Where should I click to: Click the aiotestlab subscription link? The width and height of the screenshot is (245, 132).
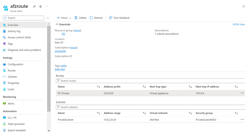coord(60,51)
